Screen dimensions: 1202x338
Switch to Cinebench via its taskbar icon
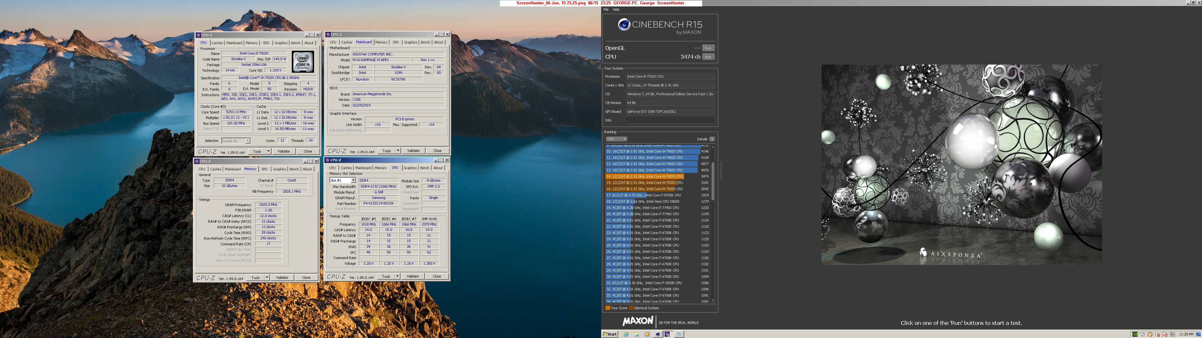(x=658, y=334)
